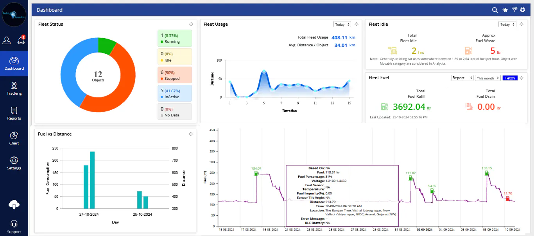Click the green fuel refill marker labeled 134.07

tap(256, 173)
